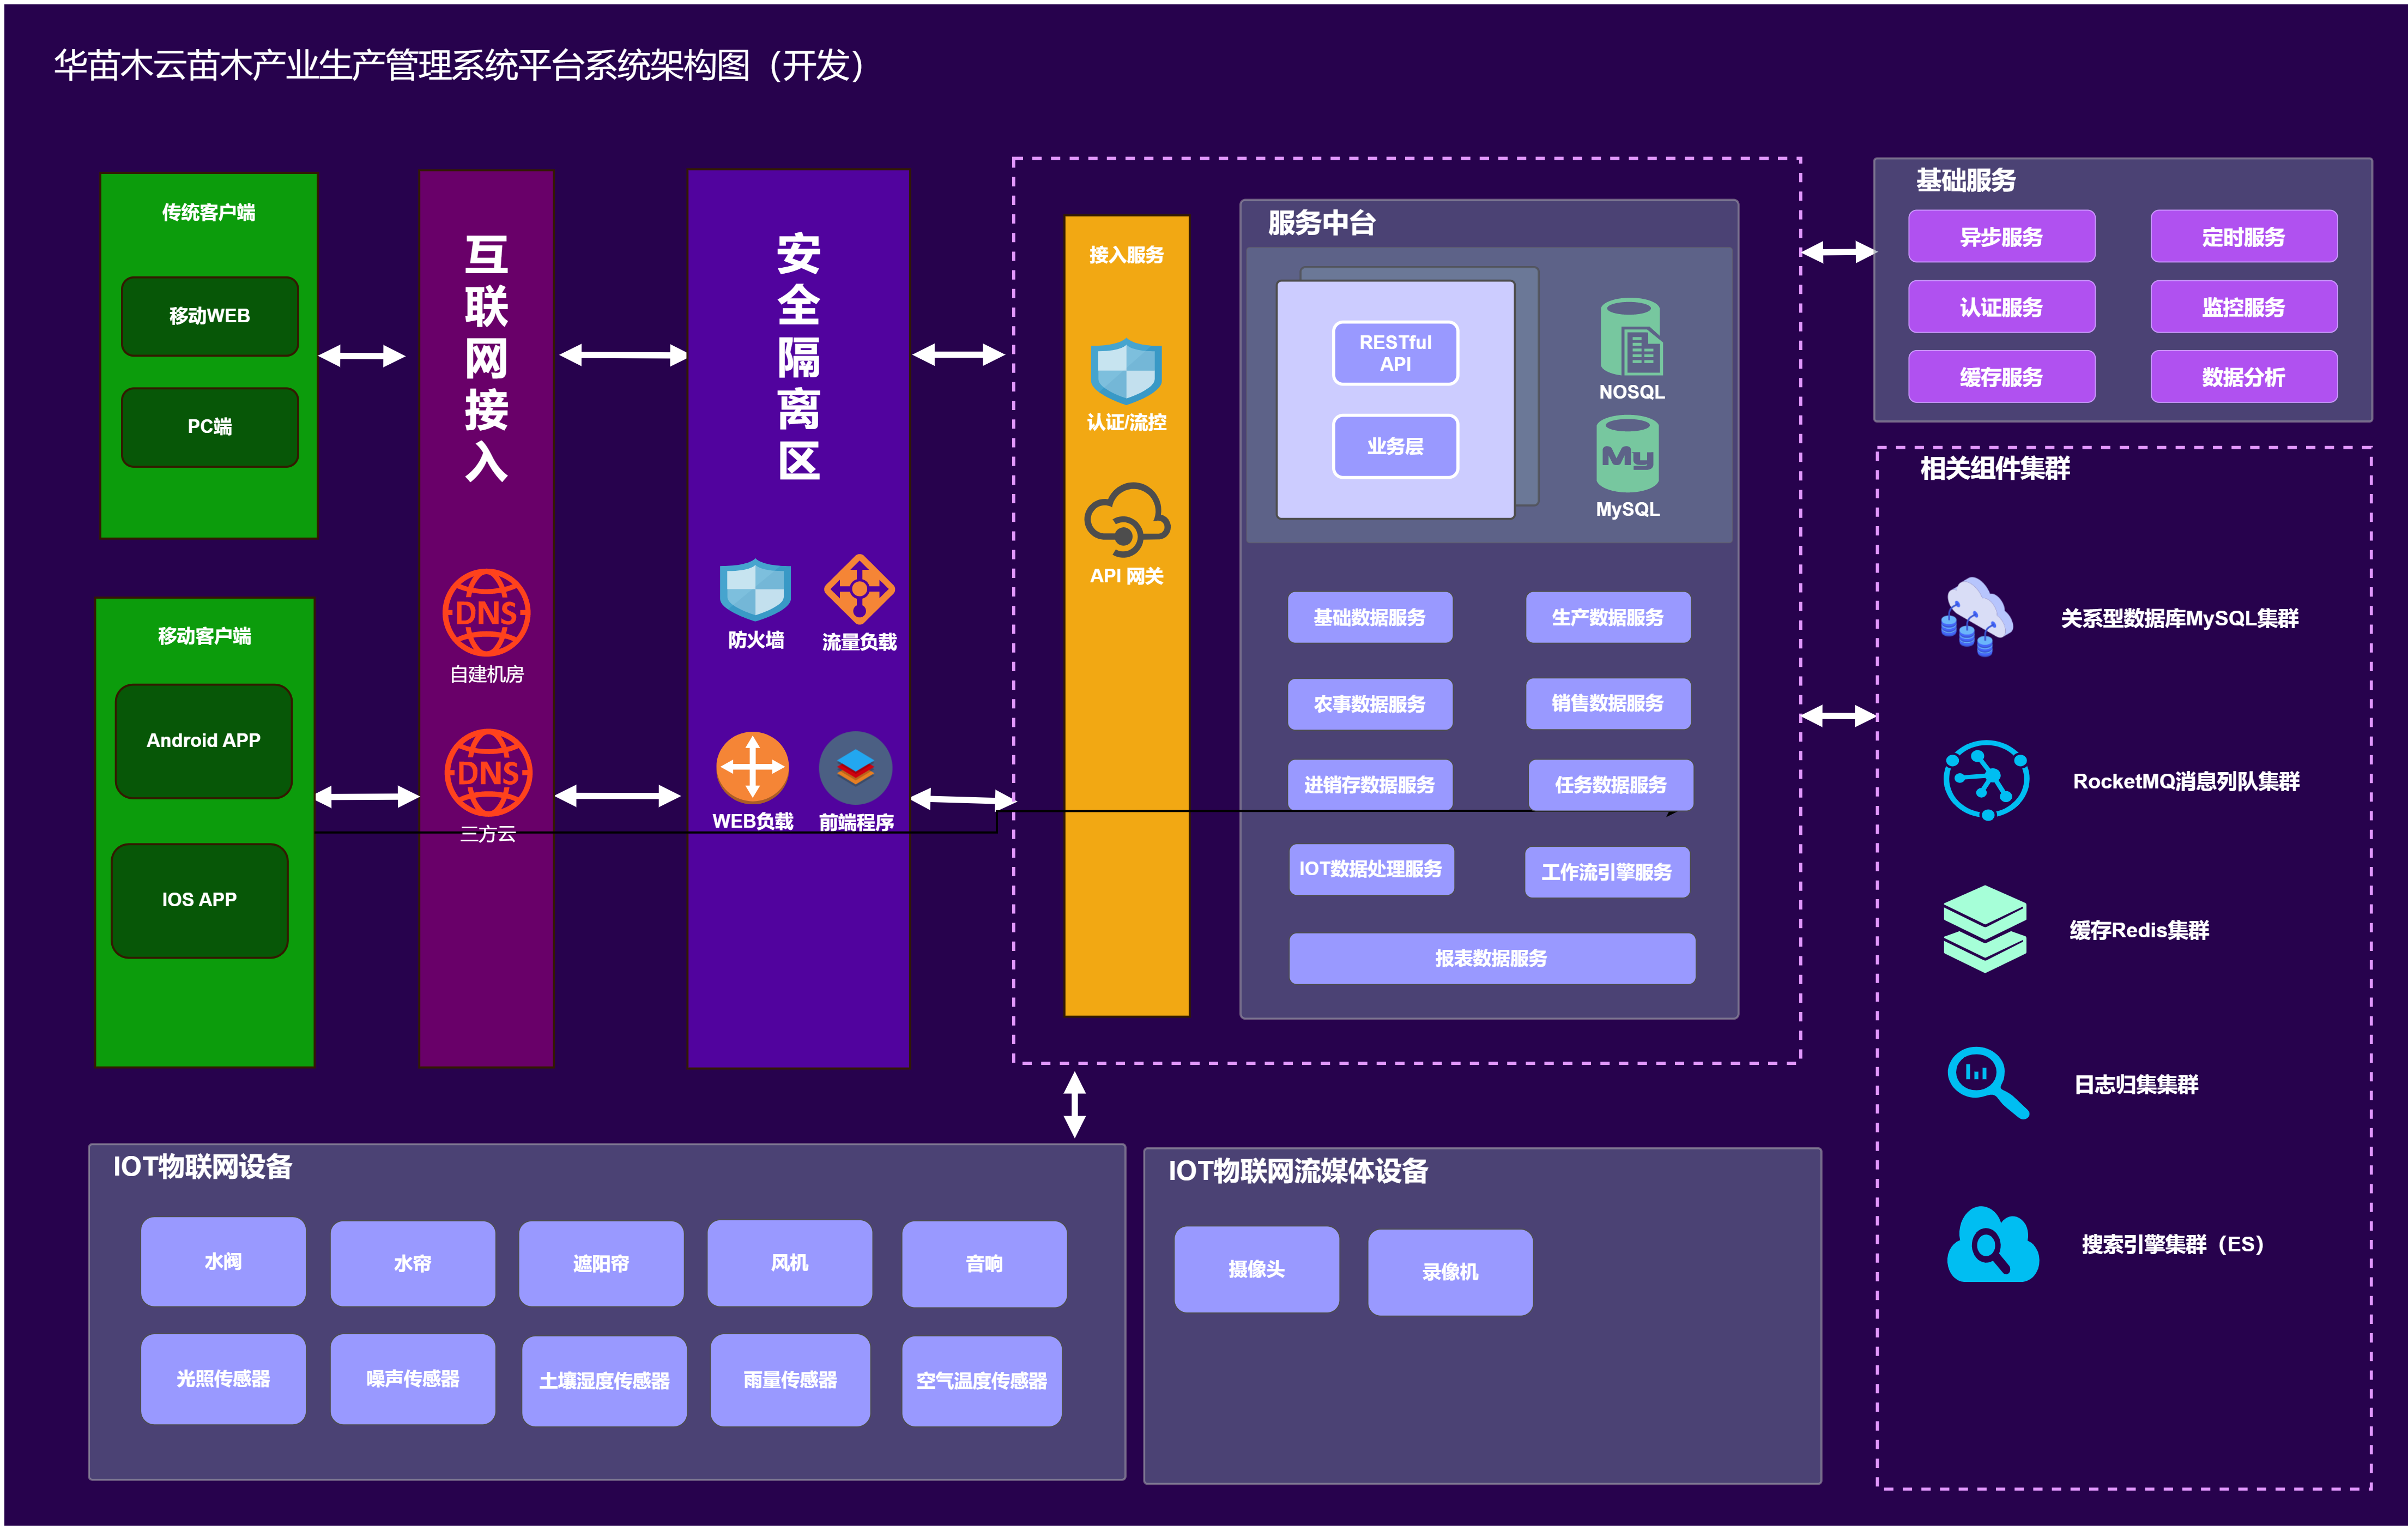Click the 前端程序 layered icon
The height and width of the screenshot is (1530, 2408).
click(855, 768)
